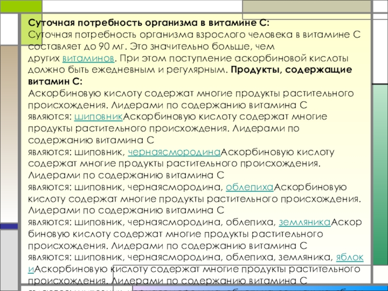Open the underlined "земляника" link
Viewport: 388px width, 291px height.
tap(305, 223)
